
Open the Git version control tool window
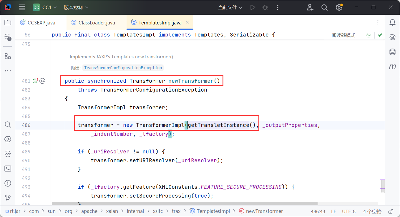coord(8,198)
